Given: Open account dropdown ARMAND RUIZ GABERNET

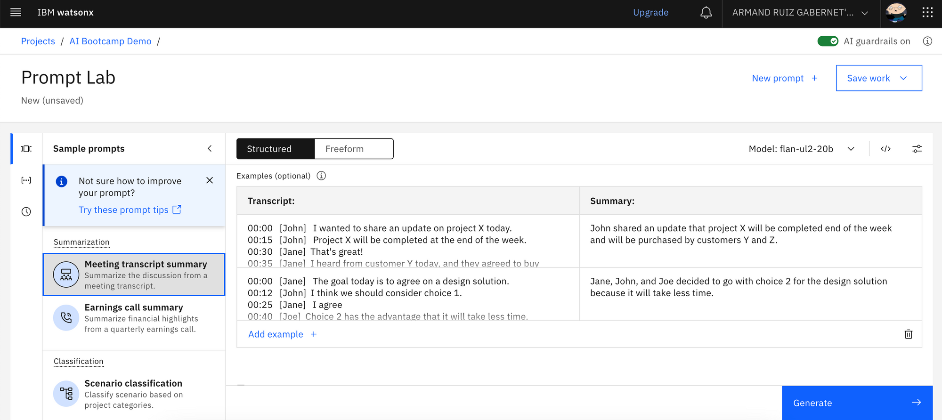Looking at the screenshot, I should [800, 13].
